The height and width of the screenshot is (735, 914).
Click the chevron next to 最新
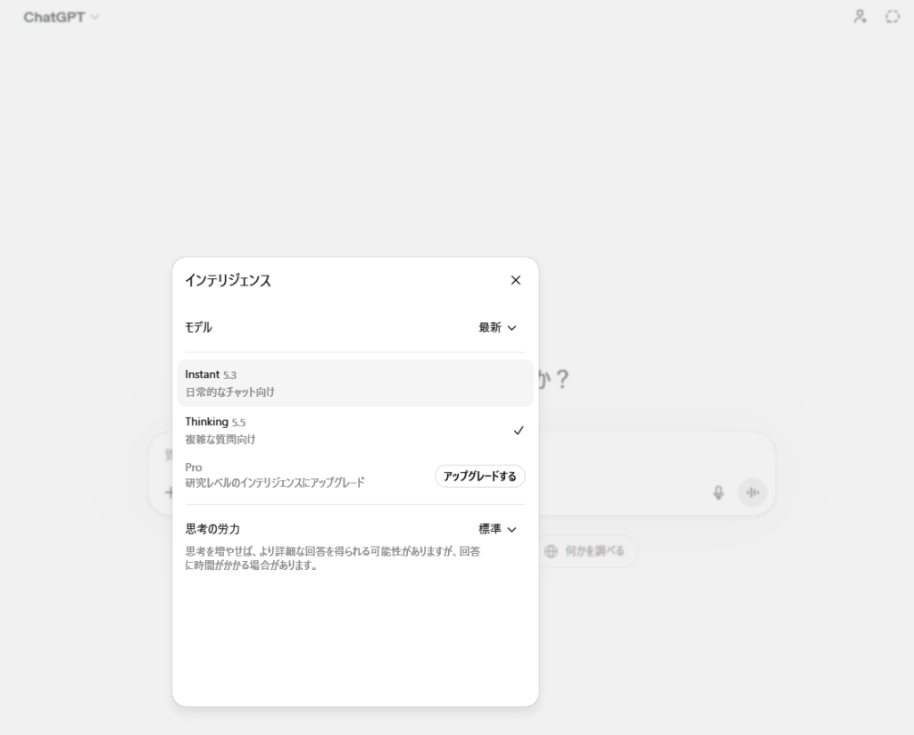(511, 327)
